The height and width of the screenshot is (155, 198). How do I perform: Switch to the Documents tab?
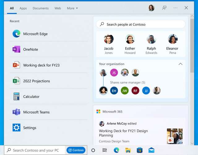(41, 8)
